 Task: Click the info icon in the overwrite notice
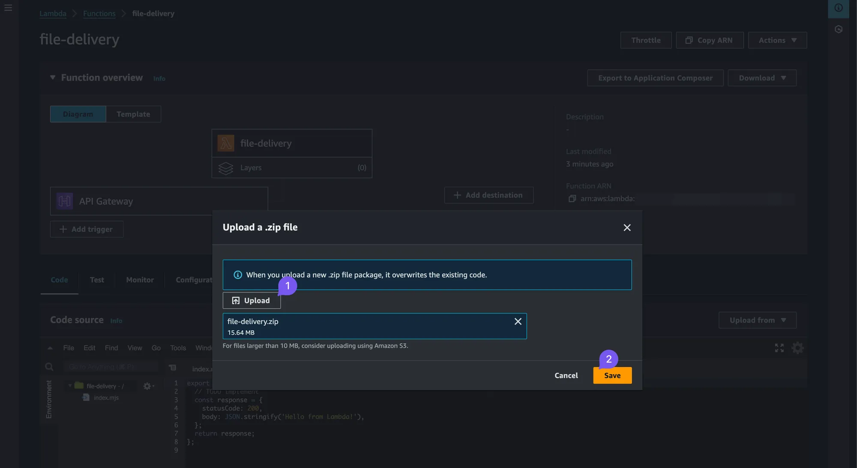tap(237, 275)
